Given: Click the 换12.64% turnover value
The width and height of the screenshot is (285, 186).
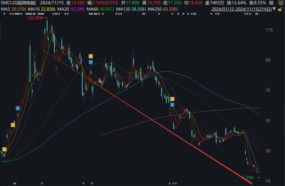Looking at the screenshot, I should [237, 3].
